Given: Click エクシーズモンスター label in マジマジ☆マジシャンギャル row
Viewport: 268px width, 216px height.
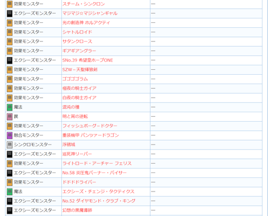Looking at the screenshot, I should point(35,13).
